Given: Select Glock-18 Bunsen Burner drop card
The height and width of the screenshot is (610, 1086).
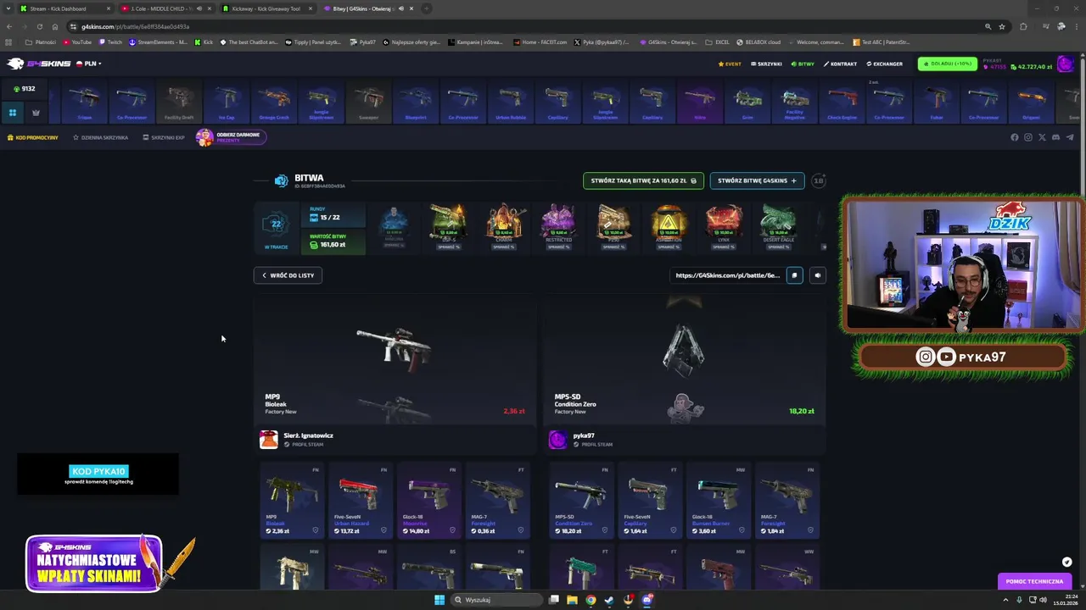Looking at the screenshot, I should [719, 500].
